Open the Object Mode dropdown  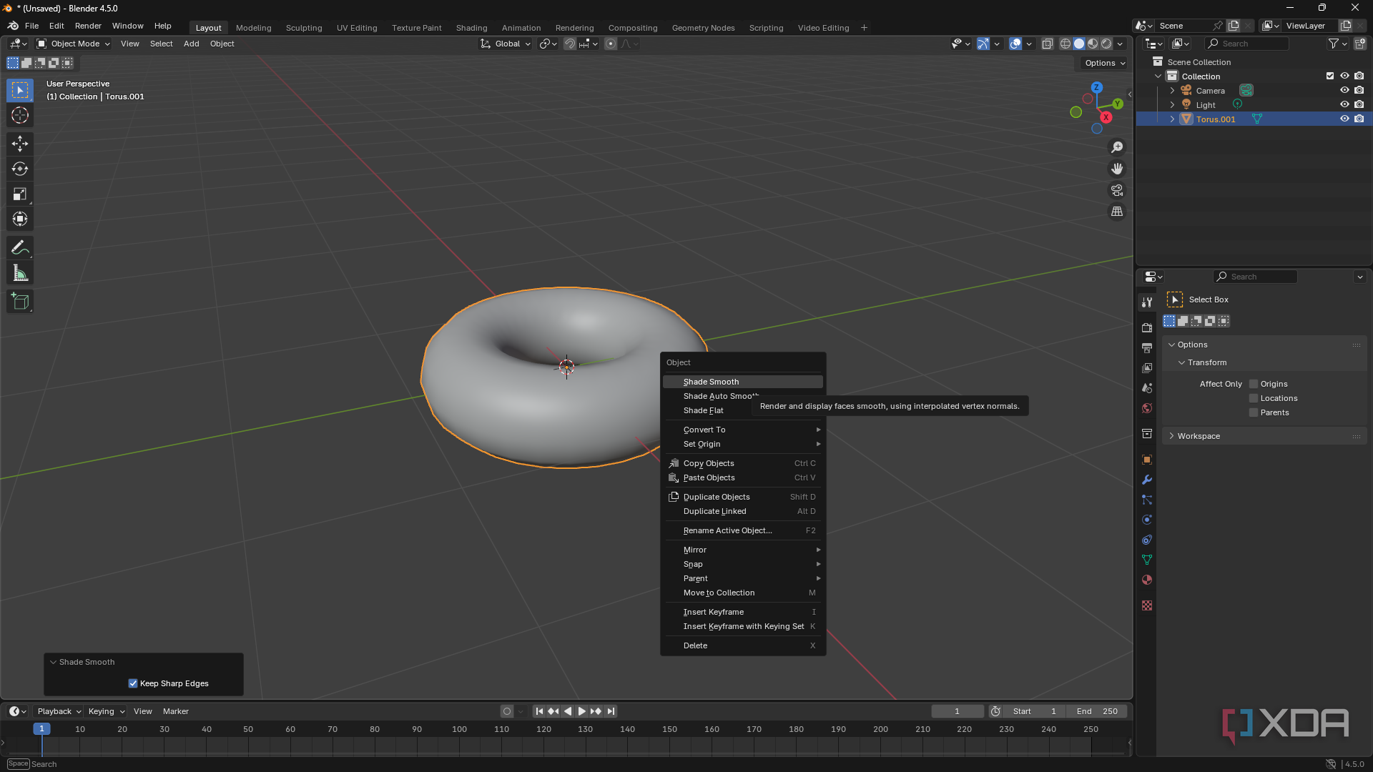pos(74,44)
